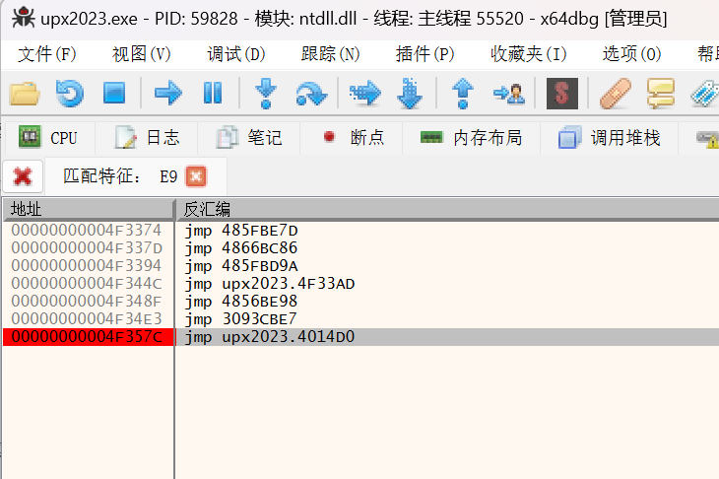Open the 调试(D) menu
Image resolution: width=719 pixels, height=479 pixels.
(236, 54)
